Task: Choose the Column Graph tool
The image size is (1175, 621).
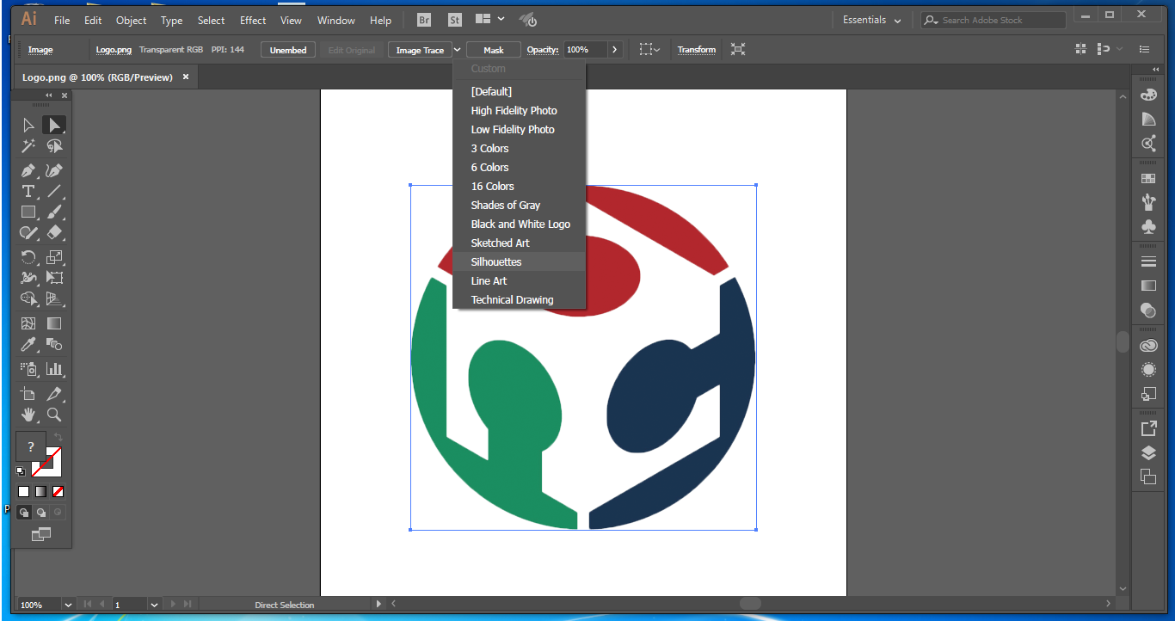Action: coord(54,369)
